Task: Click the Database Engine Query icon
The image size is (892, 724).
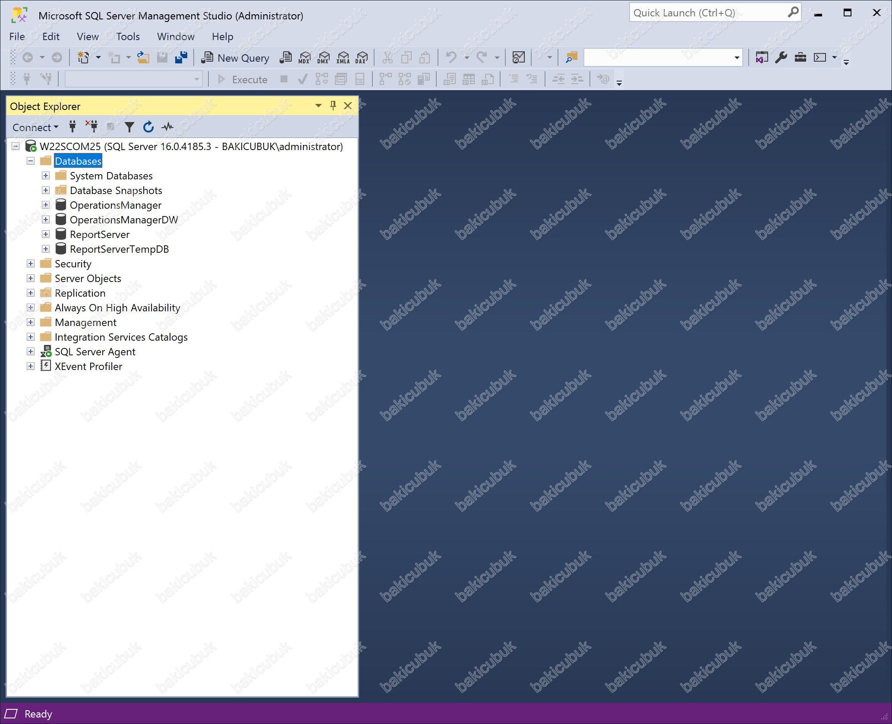Action: click(285, 58)
